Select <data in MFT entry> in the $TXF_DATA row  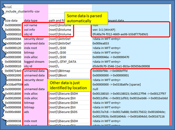(106, 62)
